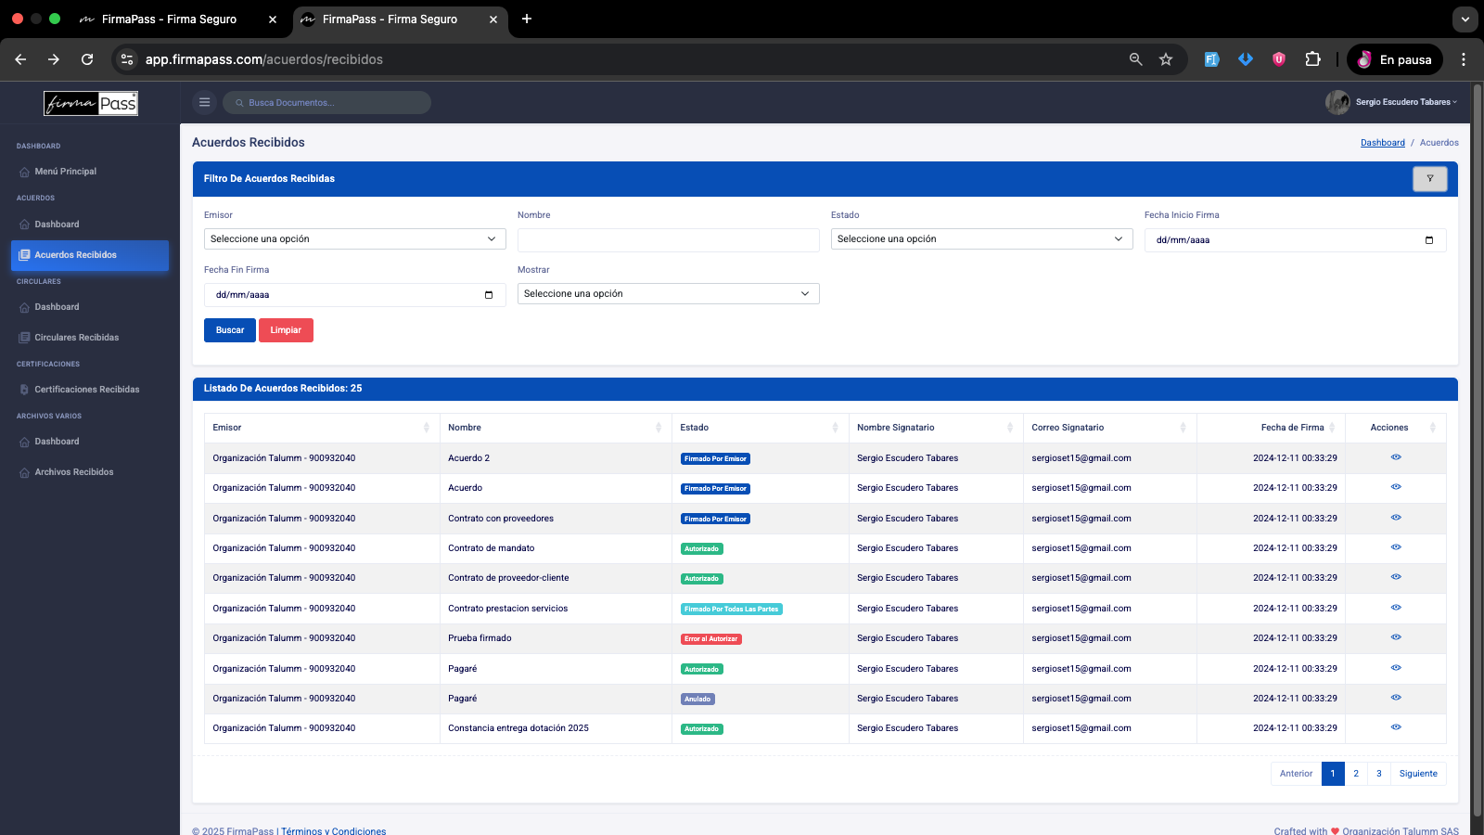Click the Buscar button
Image resolution: width=1484 pixels, height=835 pixels.
230,330
